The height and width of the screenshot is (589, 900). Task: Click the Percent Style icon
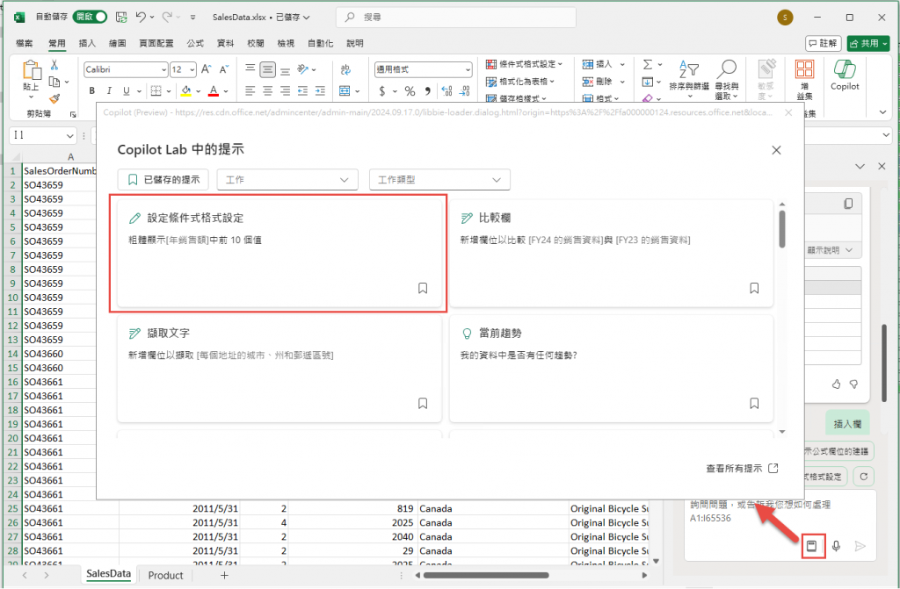[410, 90]
